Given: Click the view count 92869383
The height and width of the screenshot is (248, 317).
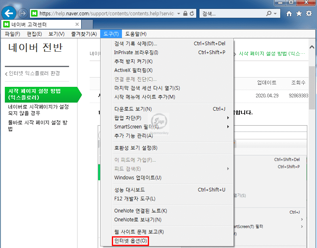Looking at the screenshot, I should tap(298, 95).
